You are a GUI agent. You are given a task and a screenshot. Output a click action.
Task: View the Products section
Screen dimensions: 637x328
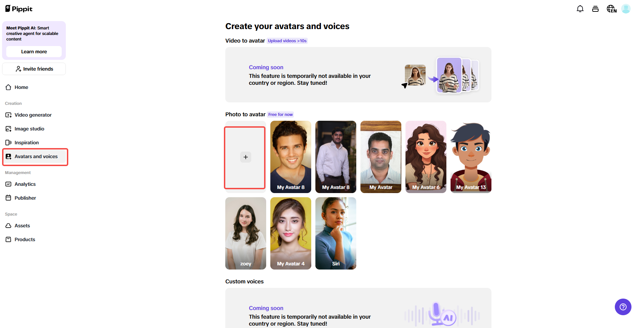25,239
